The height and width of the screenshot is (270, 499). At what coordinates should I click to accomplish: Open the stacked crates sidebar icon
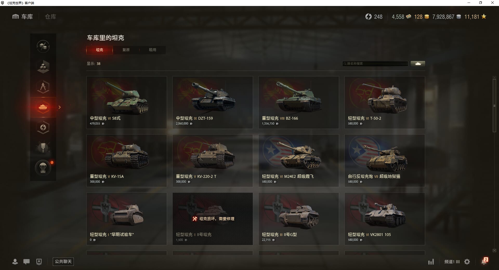43,67
